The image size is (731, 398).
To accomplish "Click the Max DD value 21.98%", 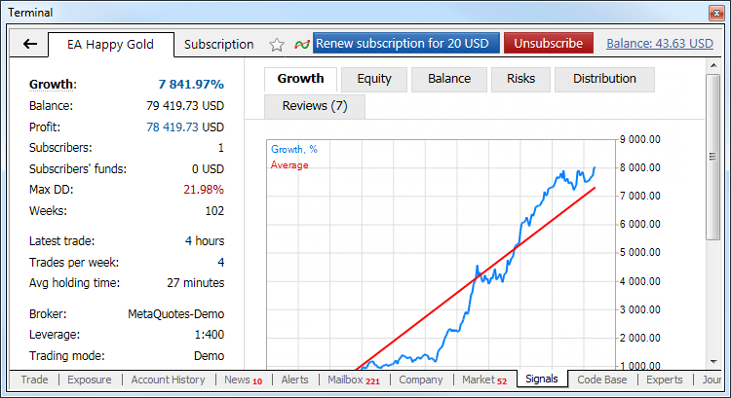I will (x=204, y=190).
